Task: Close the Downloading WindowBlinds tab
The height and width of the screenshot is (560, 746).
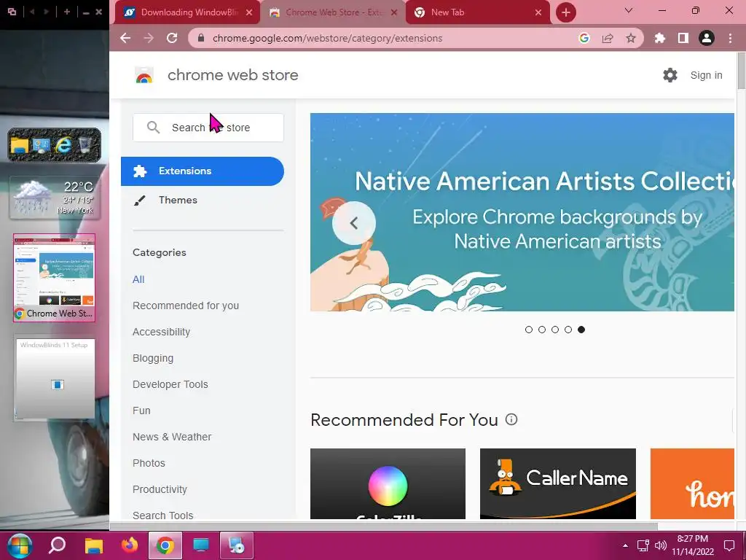Action: point(249,12)
